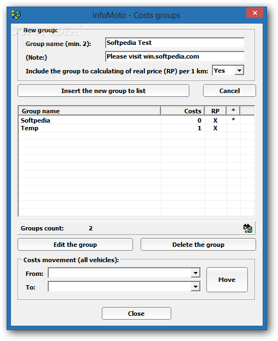Image resolution: width=278 pixels, height=341 pixels.
Task: Click the asterisk in the Softpedia row
Action: (233, 120)
